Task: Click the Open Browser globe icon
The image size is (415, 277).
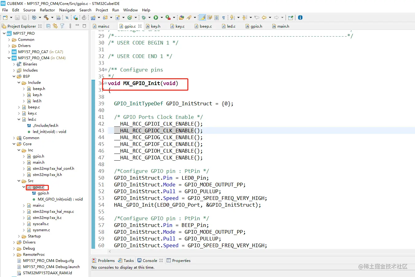Action: coord(75,18)
